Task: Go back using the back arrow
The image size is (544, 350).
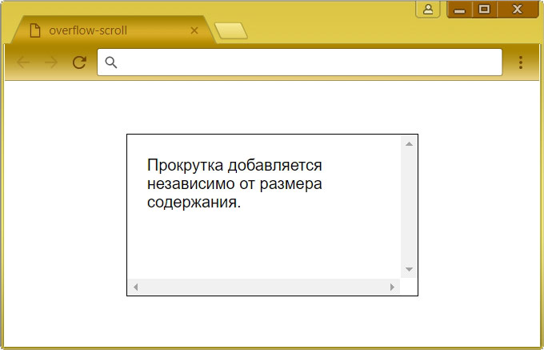Action: (x=23, y=62)
